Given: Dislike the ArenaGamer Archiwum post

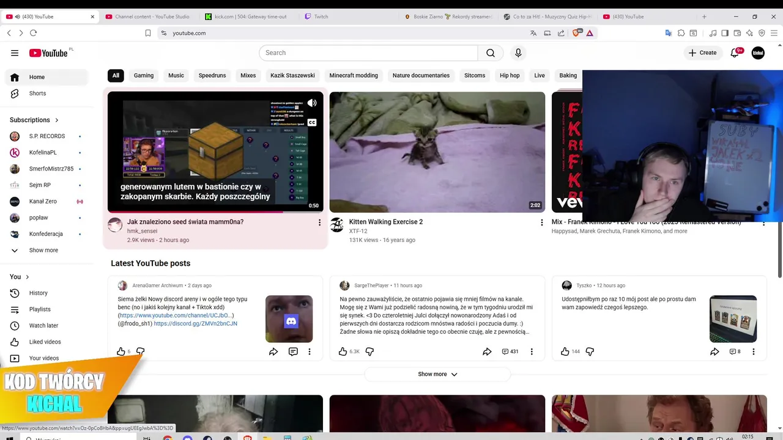Looking at the screenshot, I should point(140,351).
